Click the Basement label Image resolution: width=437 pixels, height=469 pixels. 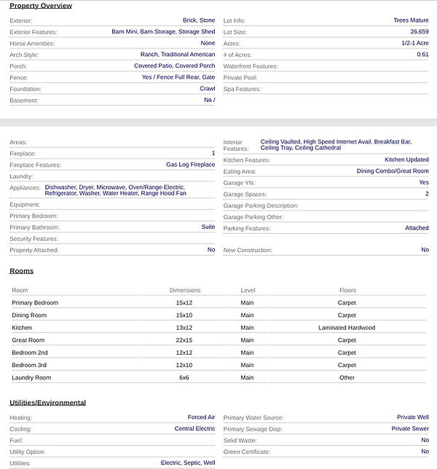click(24, 100)
